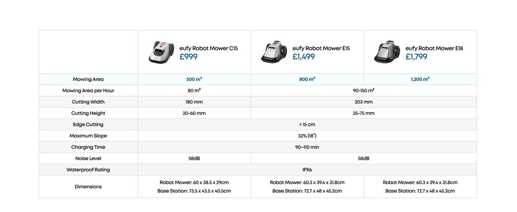Click the E15 column Robot Mower 60.3 x 39.4 x 31.8cm
517x212 pixels.
(307, 182)
